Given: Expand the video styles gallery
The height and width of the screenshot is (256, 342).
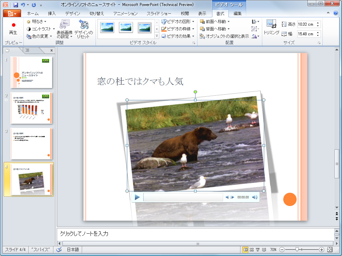Looking at the screenshot, I should coord(156,35).
